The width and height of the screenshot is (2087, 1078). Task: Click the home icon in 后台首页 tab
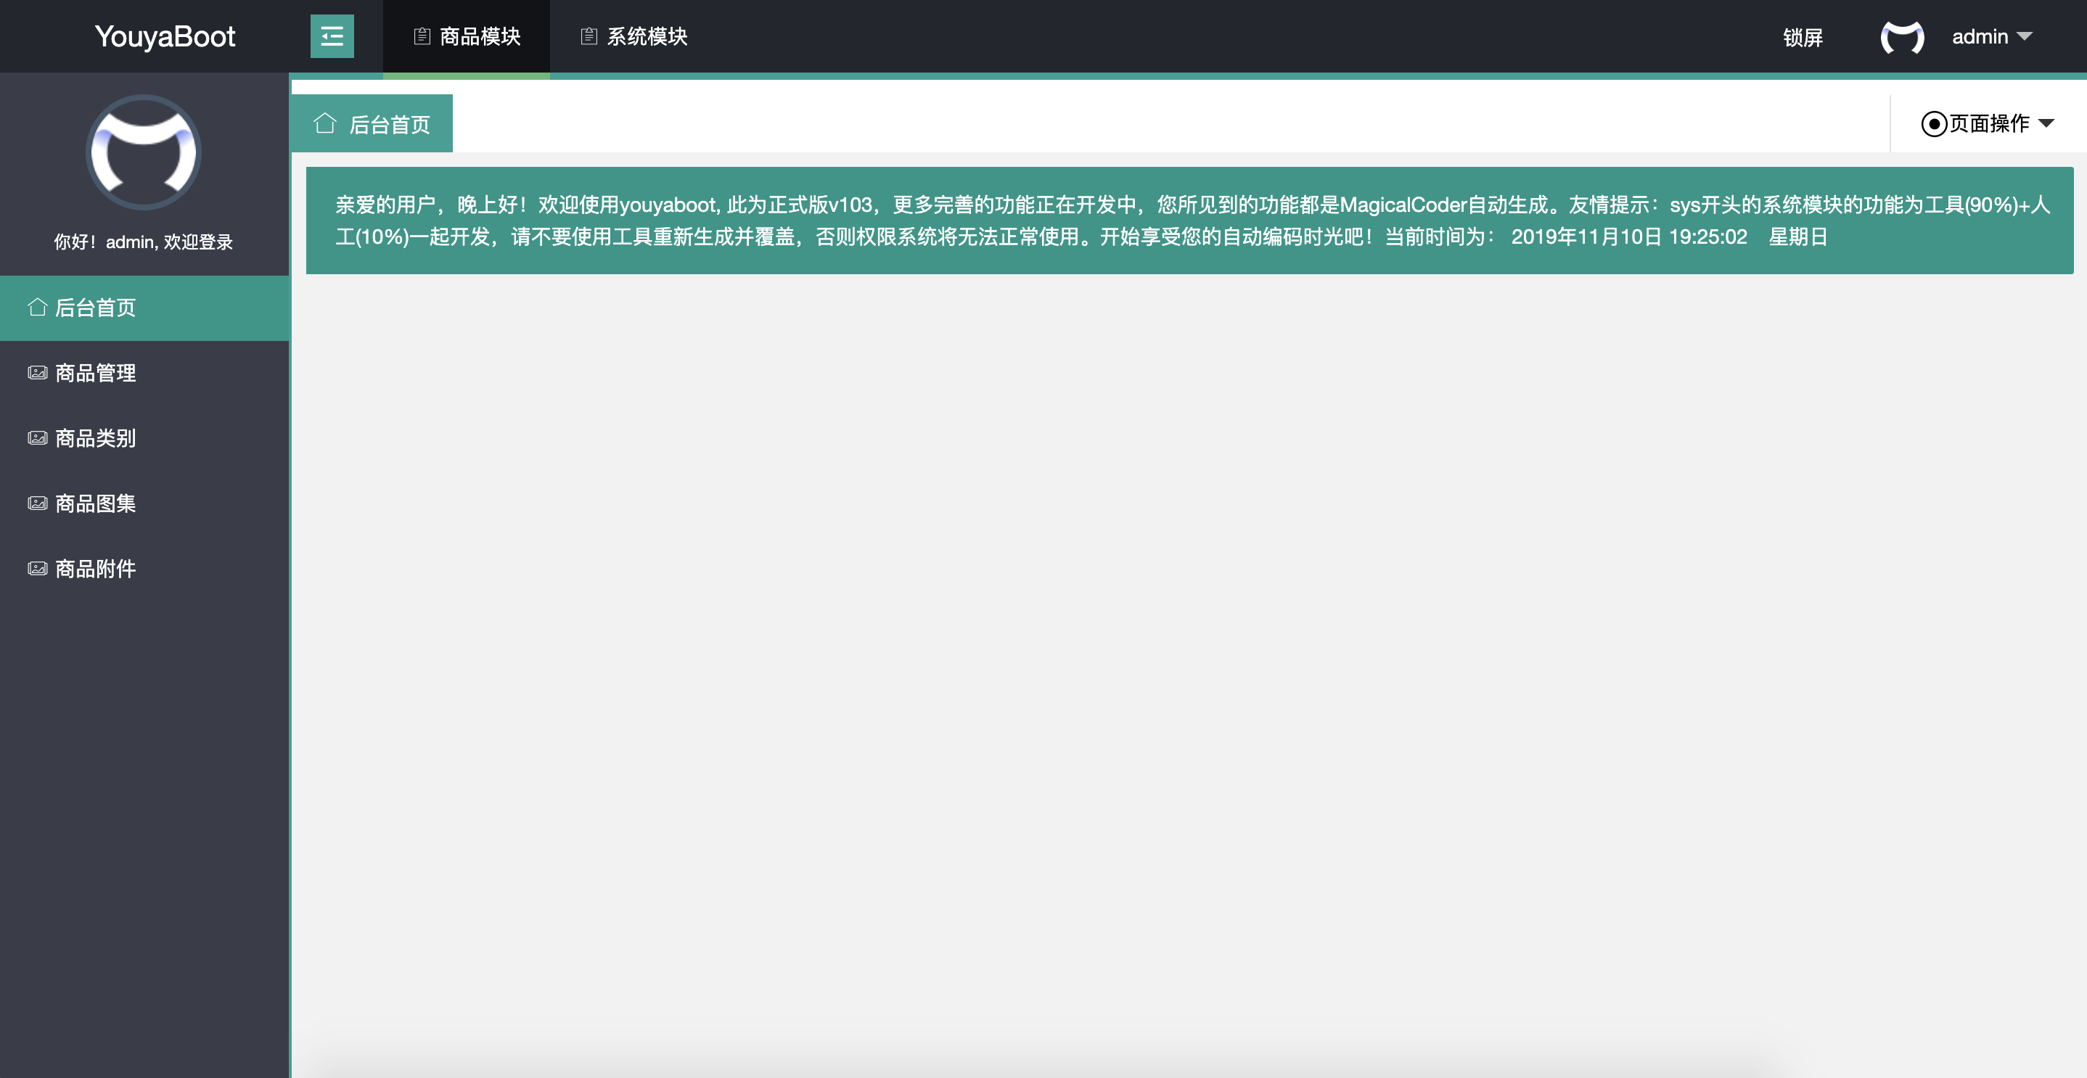(325, 123)
